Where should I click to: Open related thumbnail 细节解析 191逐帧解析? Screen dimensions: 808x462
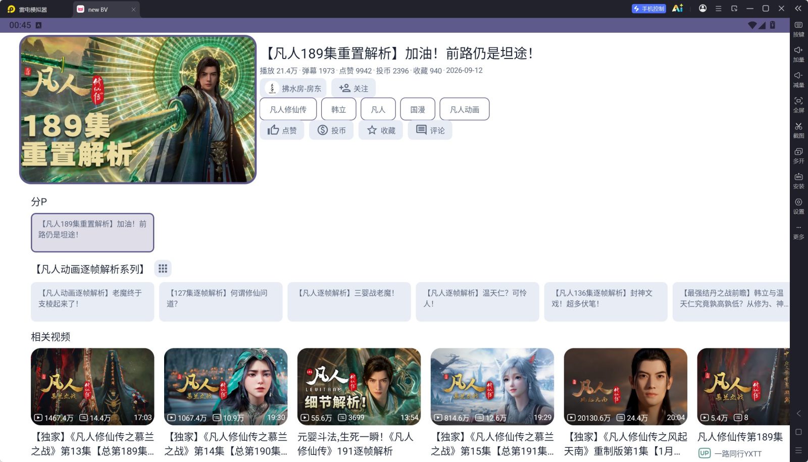click(359, 386)
